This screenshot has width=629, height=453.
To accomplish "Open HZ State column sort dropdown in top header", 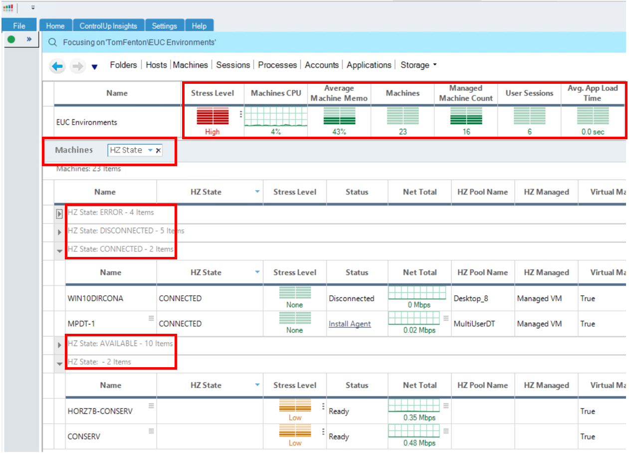I will tap(257, 192).
